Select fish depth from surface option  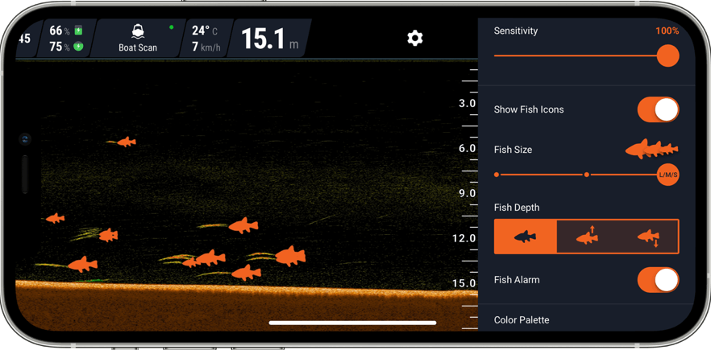(587, 236)
